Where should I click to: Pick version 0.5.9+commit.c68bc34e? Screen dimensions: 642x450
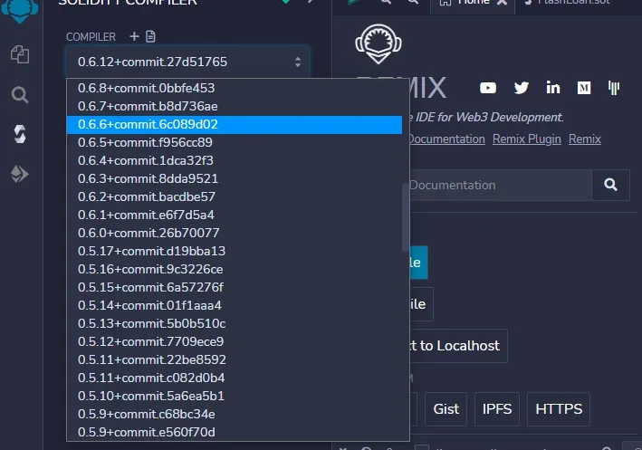coord(235,414)
